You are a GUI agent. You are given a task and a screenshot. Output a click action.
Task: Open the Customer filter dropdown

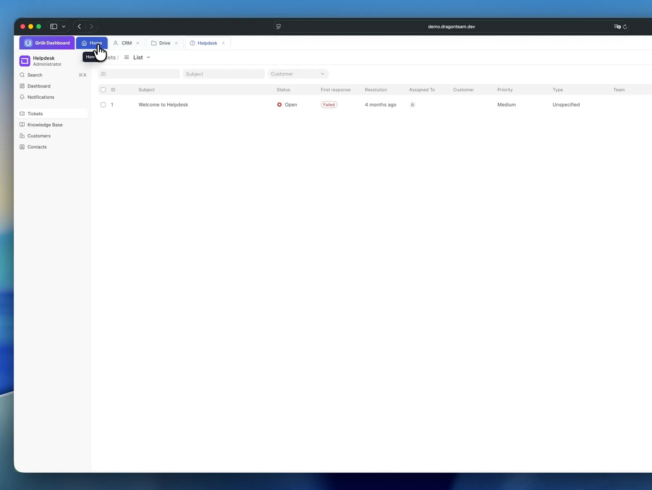(298, 74)
